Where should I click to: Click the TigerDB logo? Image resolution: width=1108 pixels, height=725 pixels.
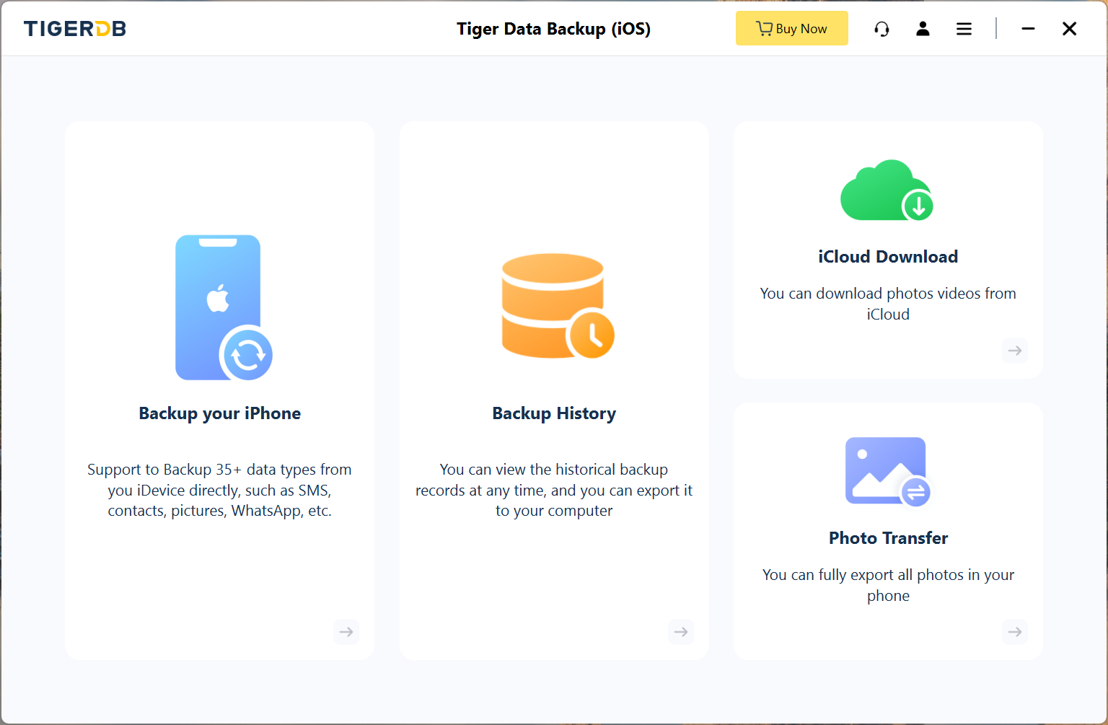75,29
